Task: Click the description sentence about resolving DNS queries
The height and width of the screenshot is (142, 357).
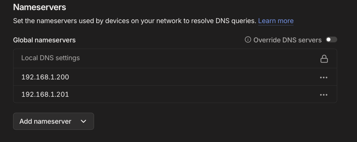Action: click(x=135, y=21)
